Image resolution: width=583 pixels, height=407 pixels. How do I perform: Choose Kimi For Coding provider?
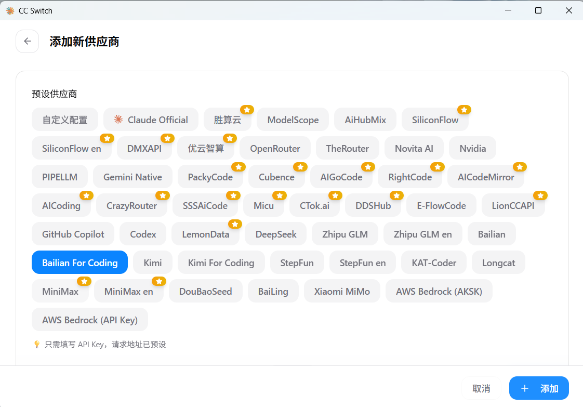pos(221,262)
